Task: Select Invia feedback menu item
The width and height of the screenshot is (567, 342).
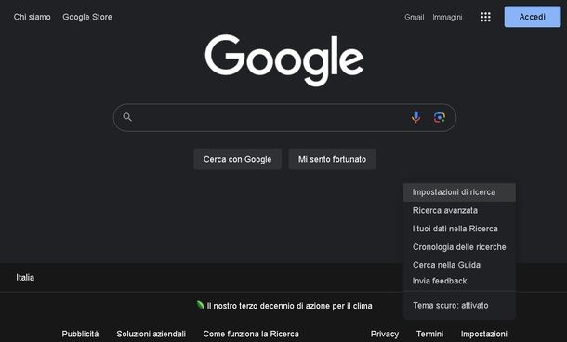Action: (x=459, y=281)
